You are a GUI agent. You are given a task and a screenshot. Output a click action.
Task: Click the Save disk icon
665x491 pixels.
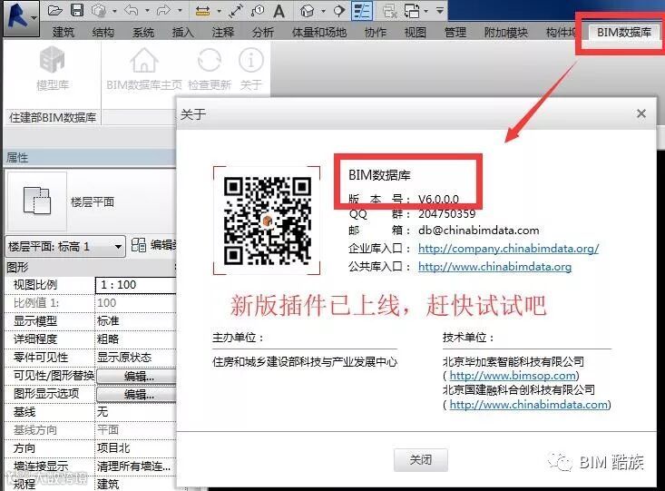[77, 10]
